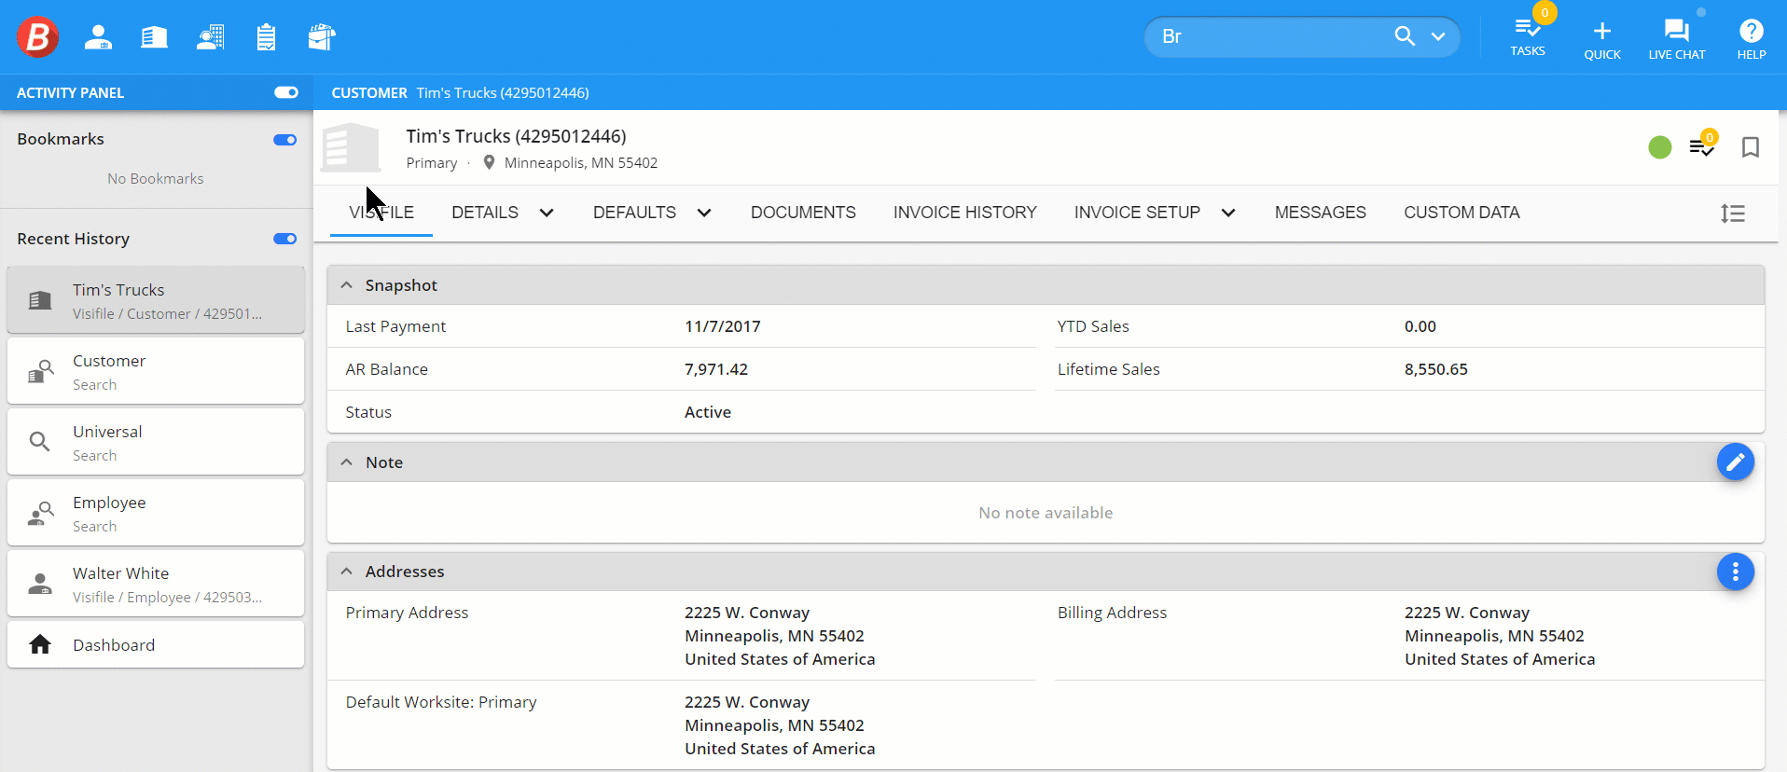1787x772 pixels.
Task: Open the search type dropdown chevron
Action: (1438, 36)
